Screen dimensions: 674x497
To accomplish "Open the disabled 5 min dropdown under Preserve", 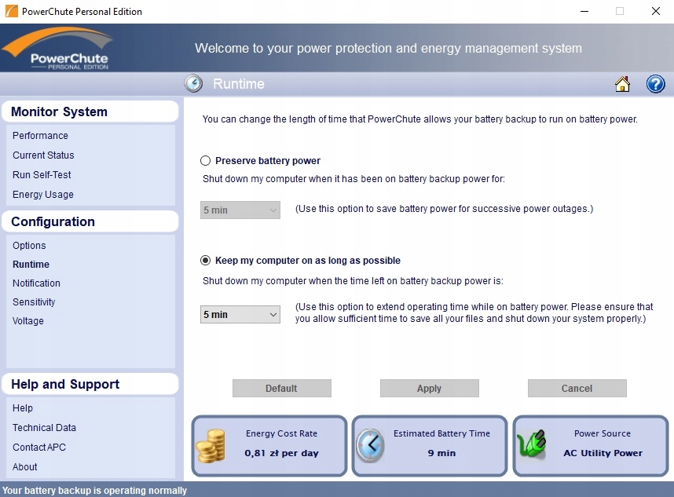I will pos(240,210).
